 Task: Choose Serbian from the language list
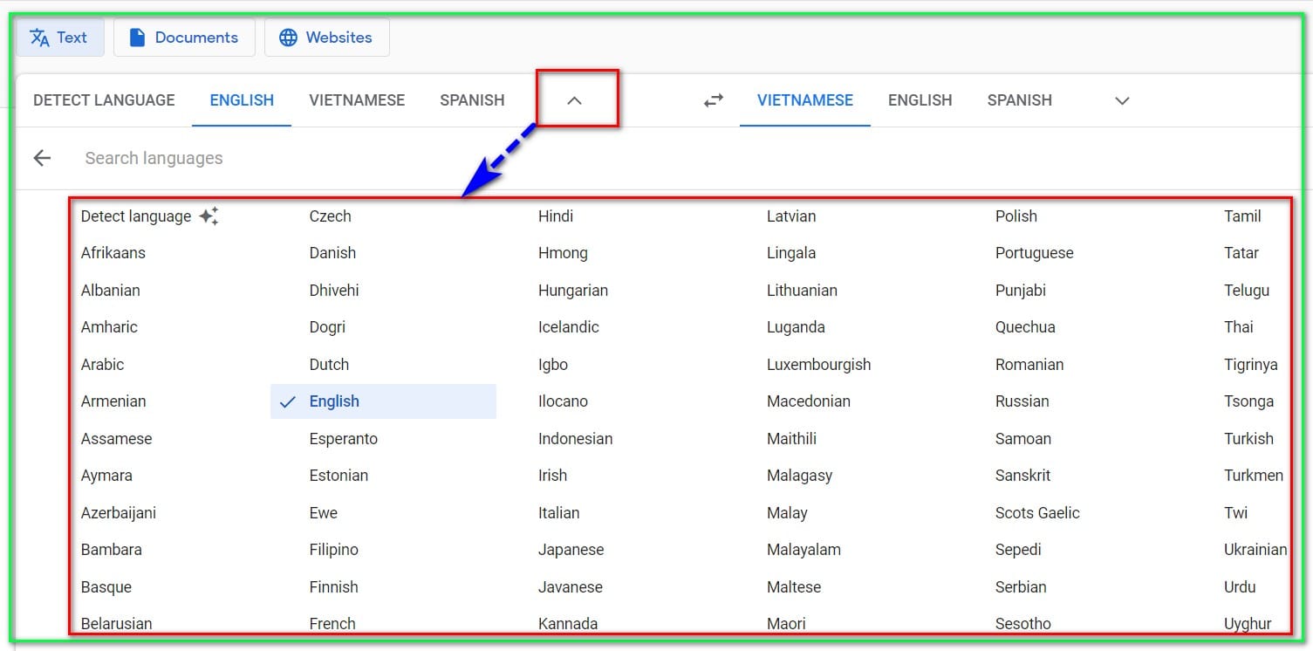[1021, 587]
